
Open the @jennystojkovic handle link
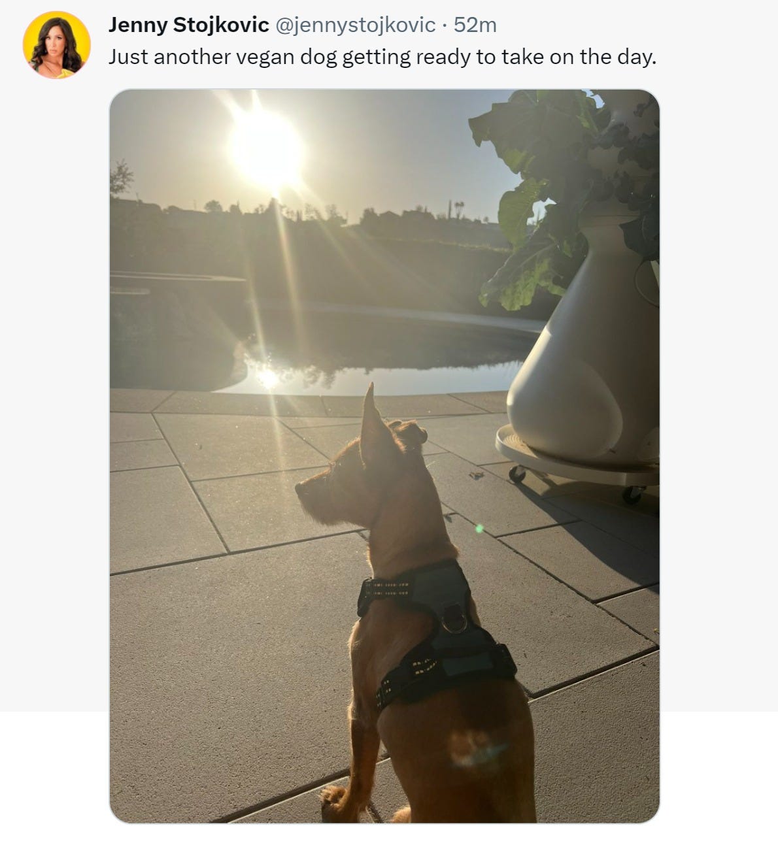(356, 25)
